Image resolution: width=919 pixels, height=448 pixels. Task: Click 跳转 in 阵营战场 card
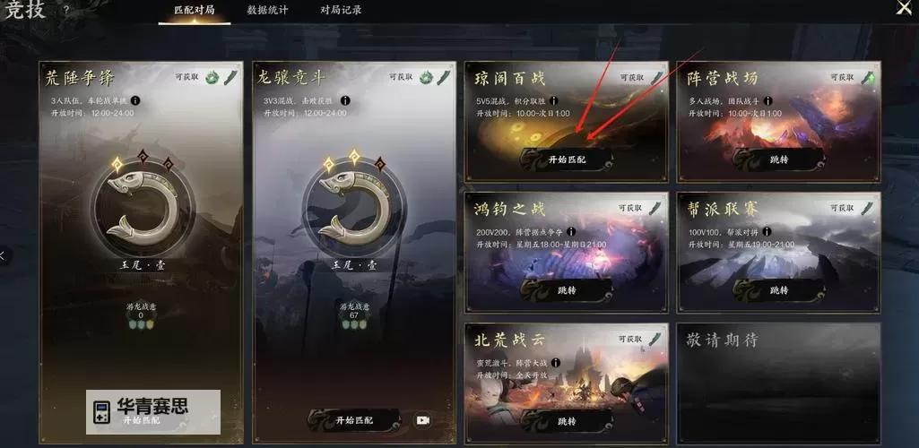click(779, 159)
